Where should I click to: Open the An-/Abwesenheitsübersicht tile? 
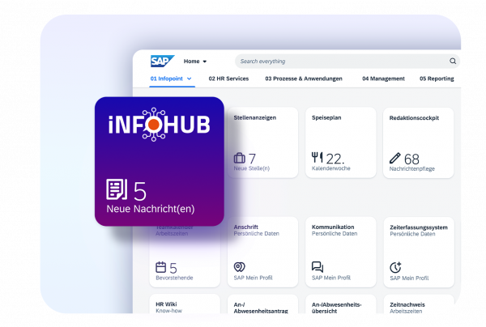click(341, 304)
